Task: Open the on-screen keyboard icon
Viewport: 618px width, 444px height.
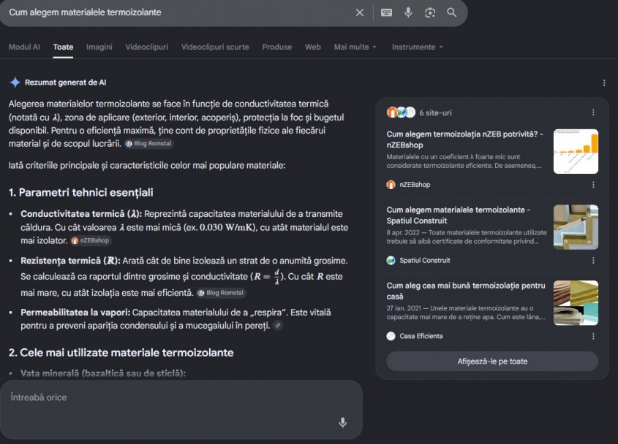Action: 386,12
